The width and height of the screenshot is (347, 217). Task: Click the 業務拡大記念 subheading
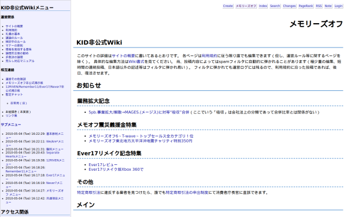93,101
